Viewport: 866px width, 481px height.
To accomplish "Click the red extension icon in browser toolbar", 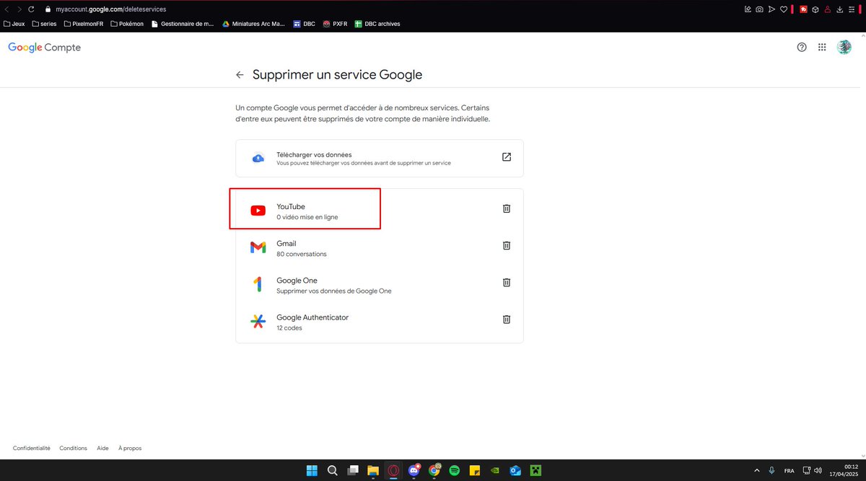I will point(803,9).
